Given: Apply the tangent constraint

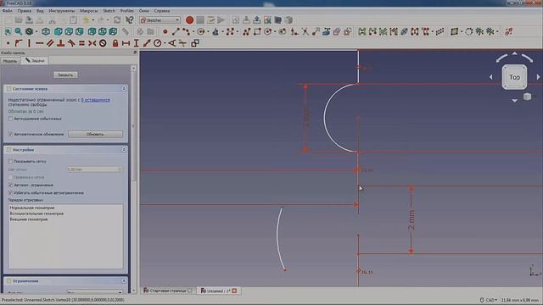Looking at the screenshot, I should [x=71, y=43].
